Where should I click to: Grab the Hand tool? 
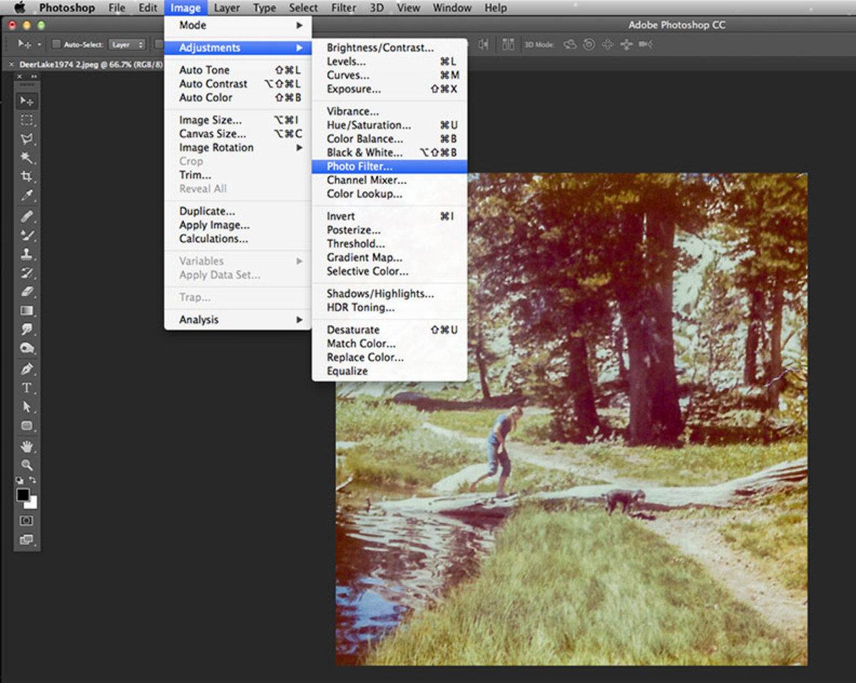pyautogui.click(x=27, y=446)
